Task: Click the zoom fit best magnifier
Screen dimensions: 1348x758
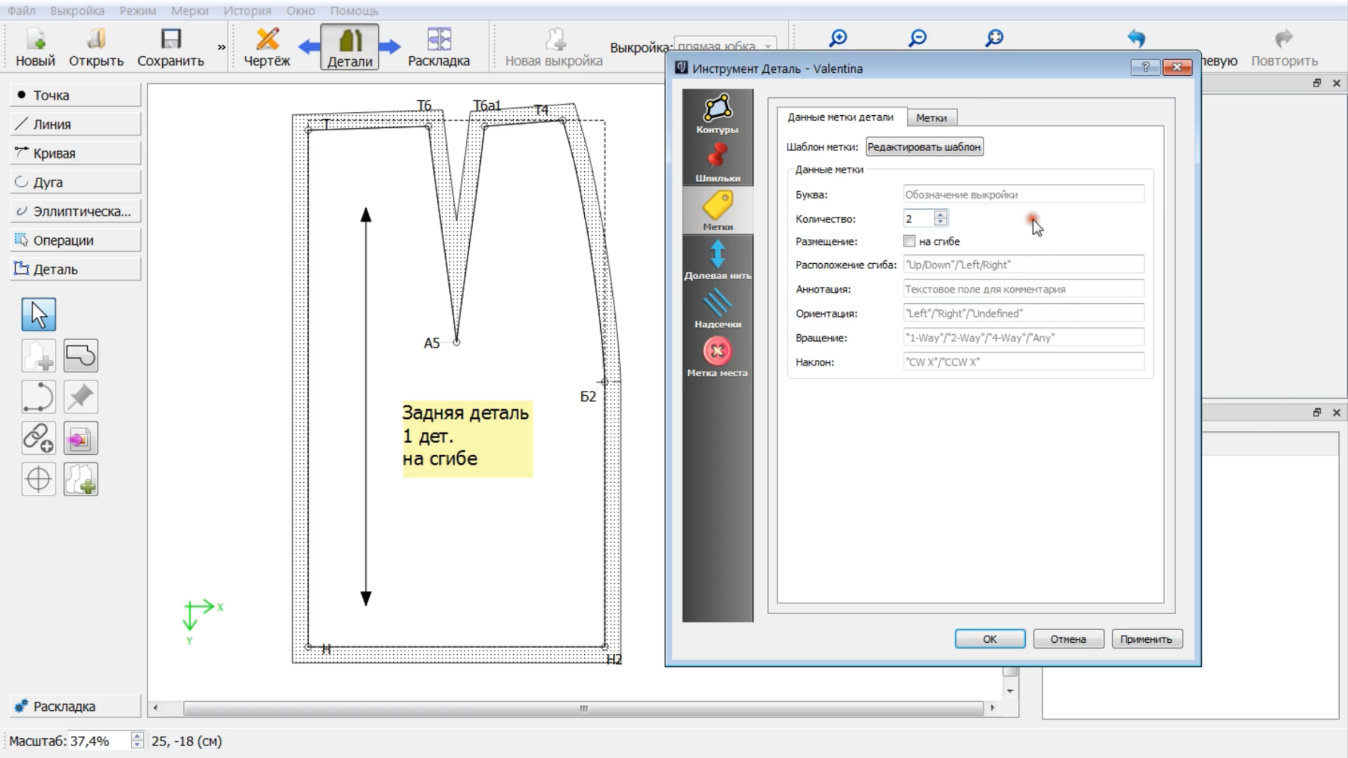Action: pos(994,38)
